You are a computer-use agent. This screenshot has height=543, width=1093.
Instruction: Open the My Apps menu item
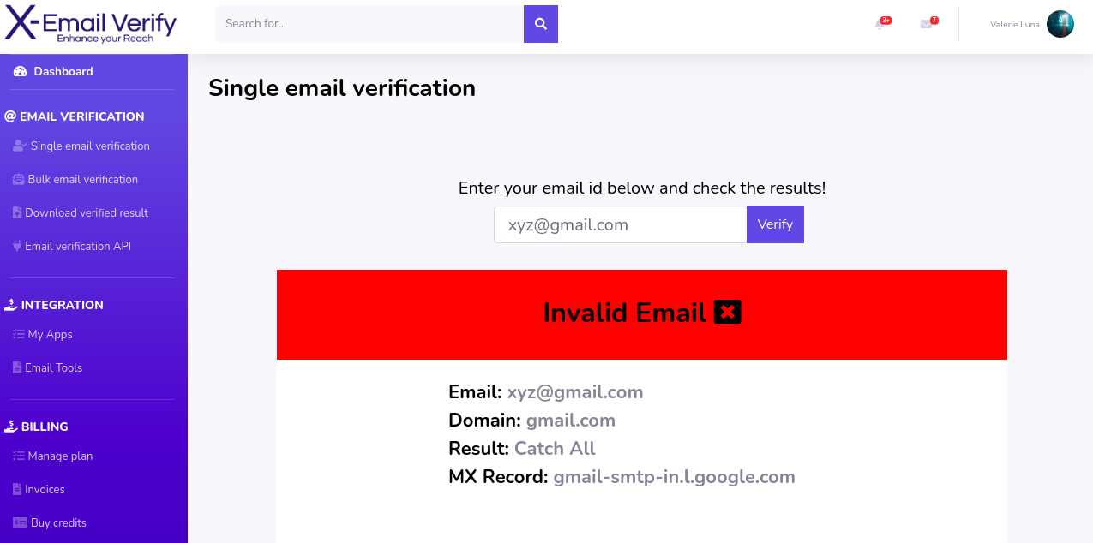point(50,335)
